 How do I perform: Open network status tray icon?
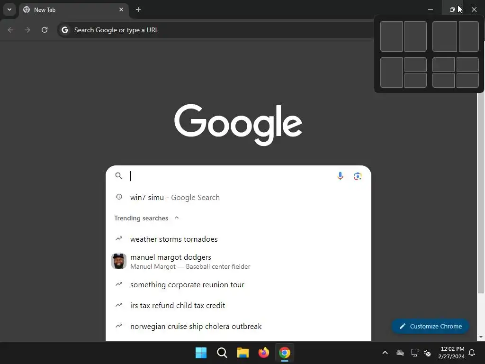pos(415,353)
